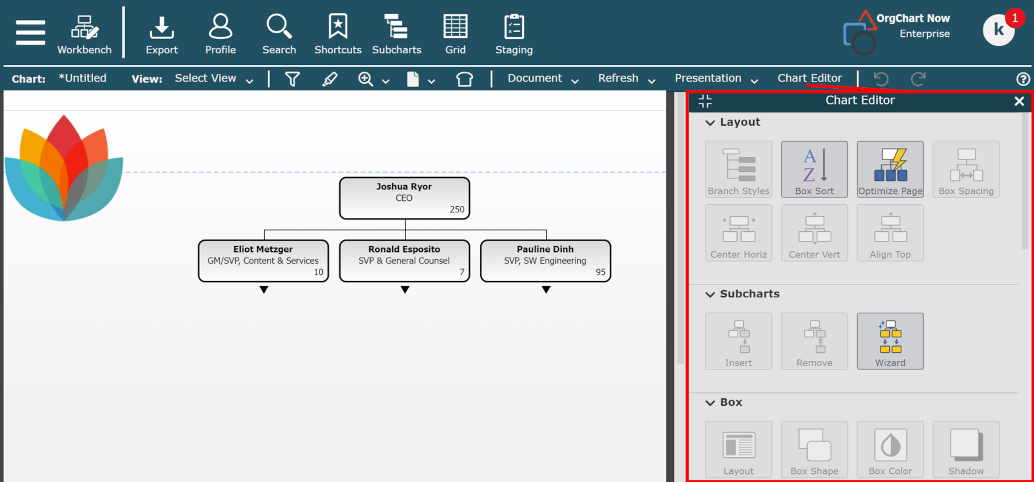Image resolution: width=1034 pixels, height=482 pixels.
Task: Click the page document icon
Action: point(412,79)
